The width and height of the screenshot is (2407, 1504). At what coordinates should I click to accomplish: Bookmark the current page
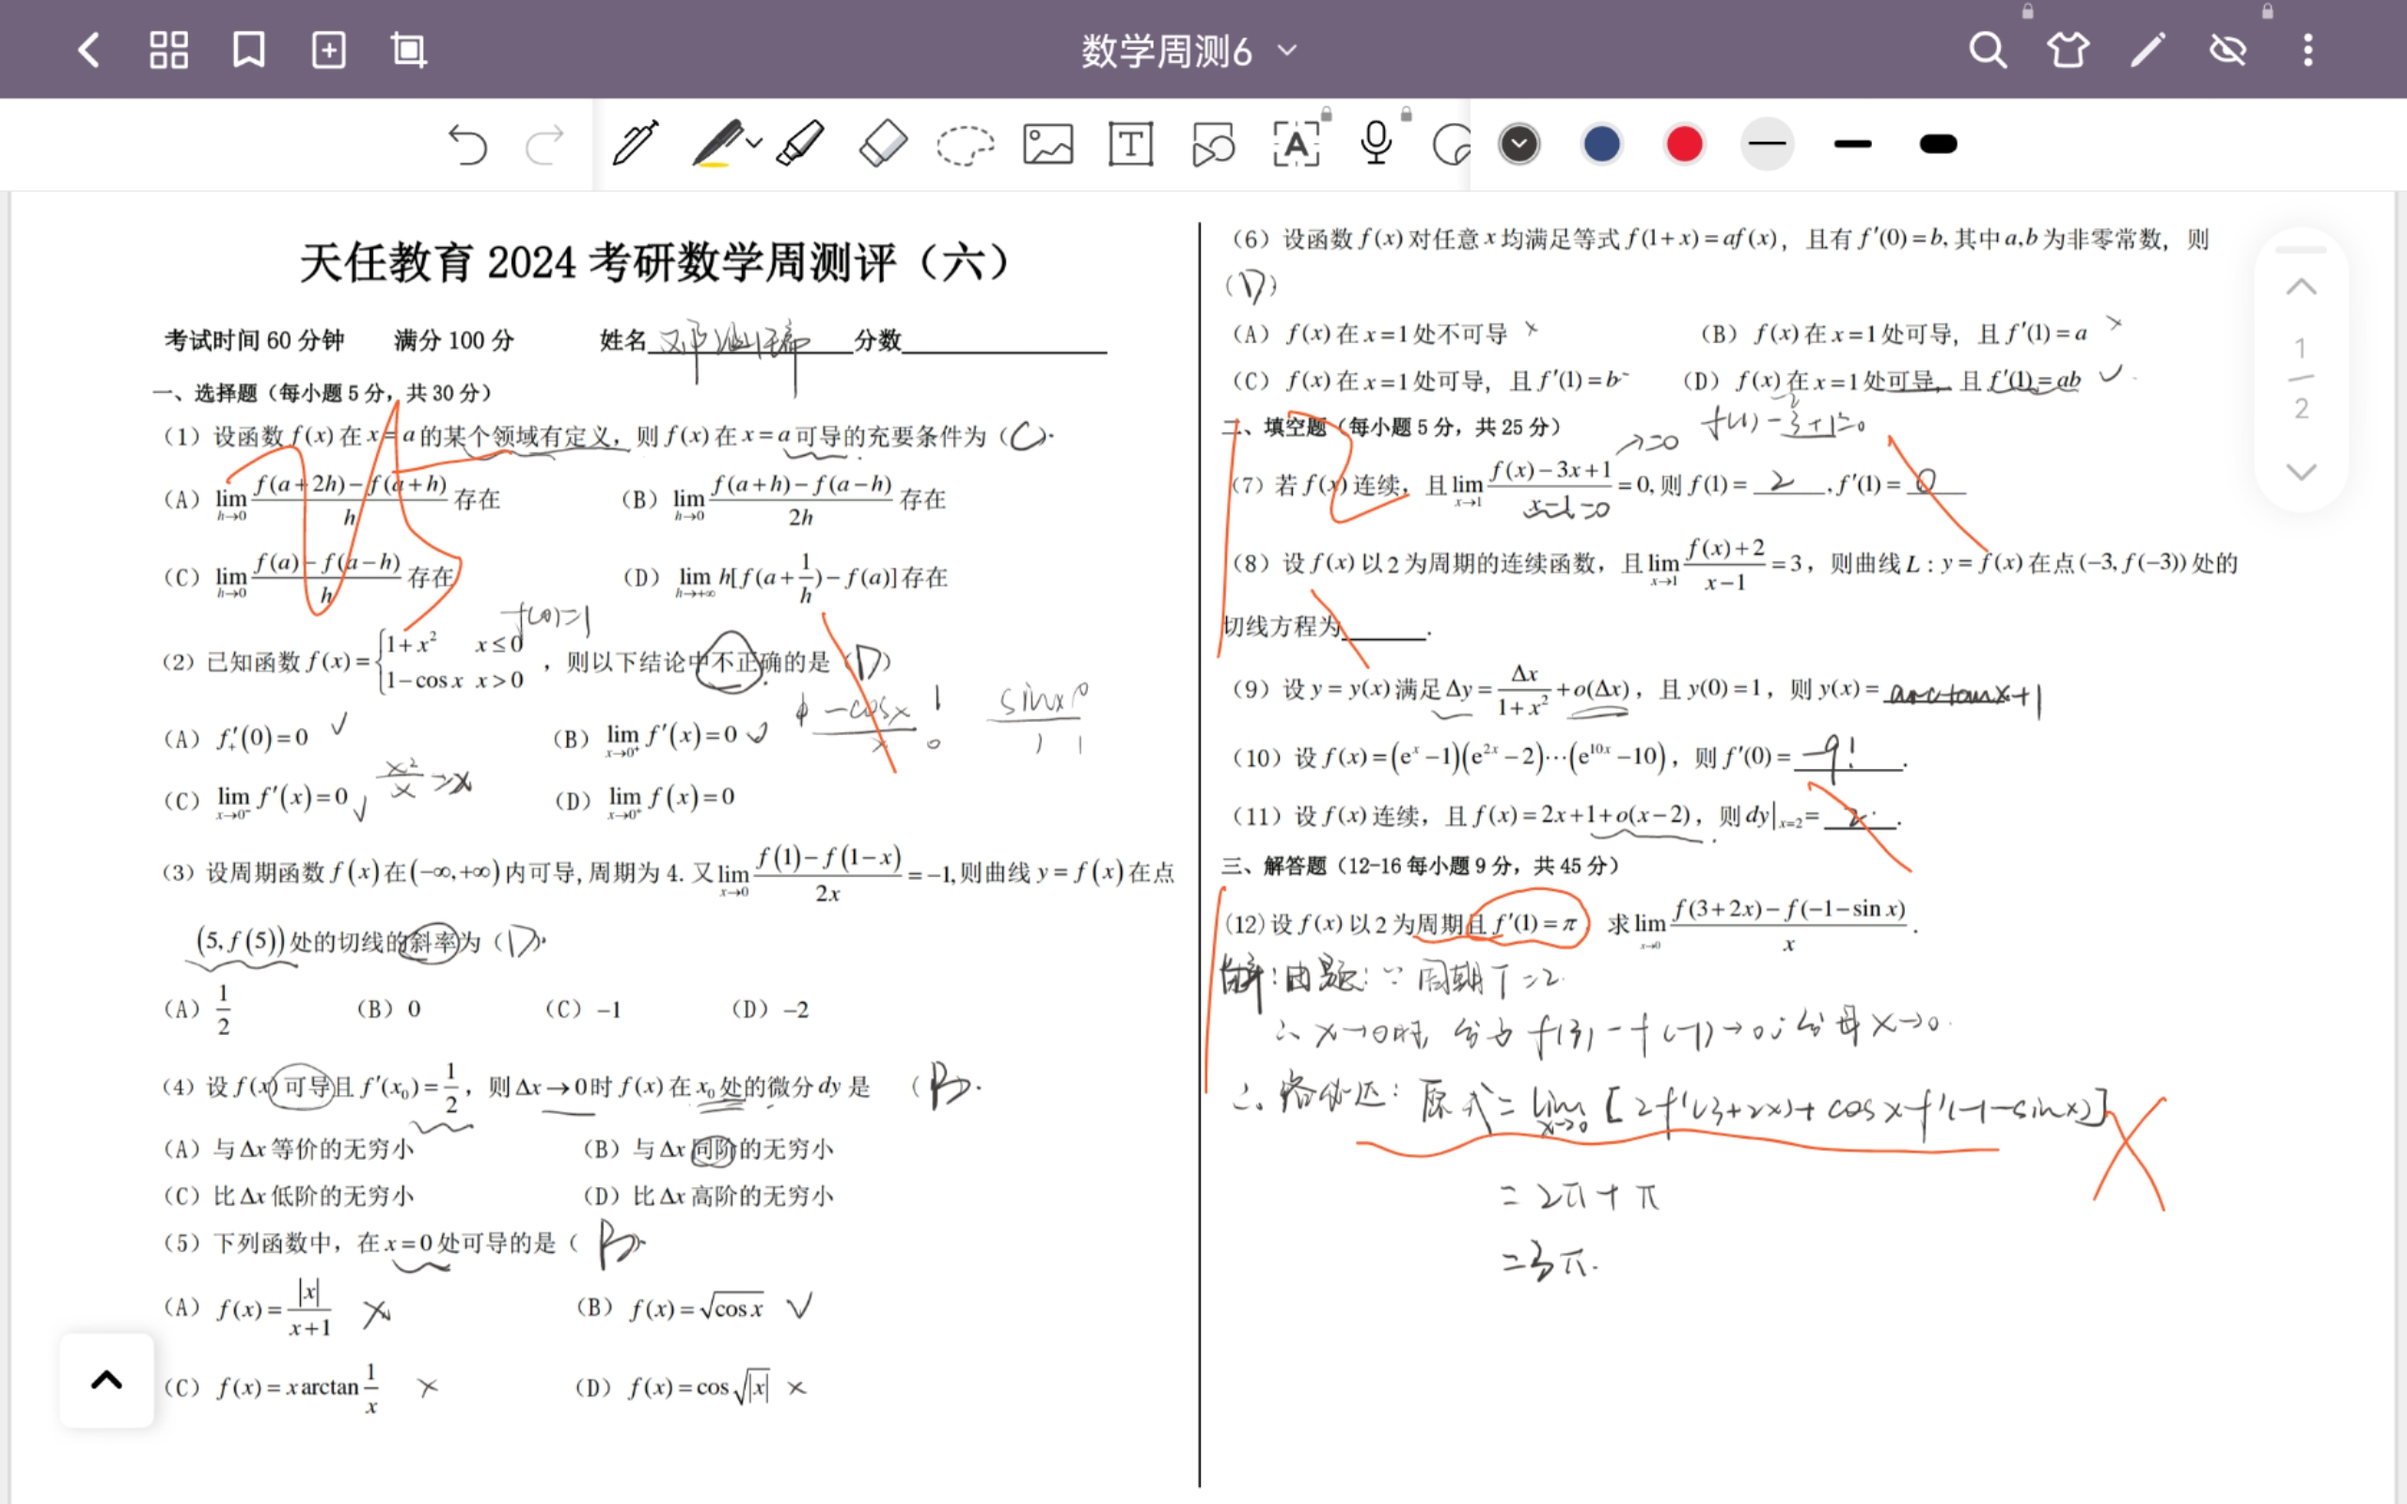(x=248, y=50)
